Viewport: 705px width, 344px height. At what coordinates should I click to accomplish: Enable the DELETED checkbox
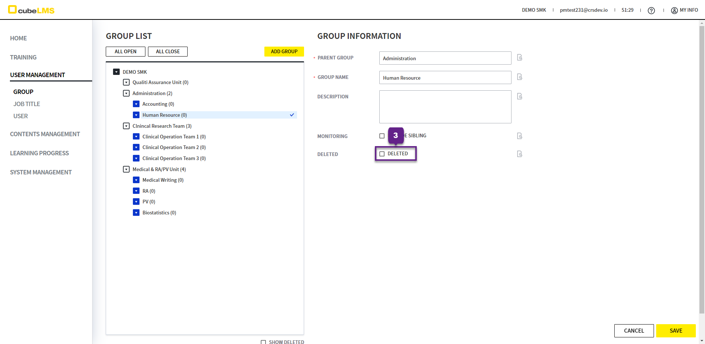point(382,154)
